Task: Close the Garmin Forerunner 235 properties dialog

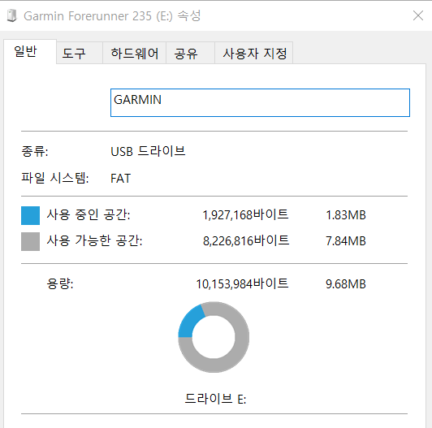Action: point(418,15)
